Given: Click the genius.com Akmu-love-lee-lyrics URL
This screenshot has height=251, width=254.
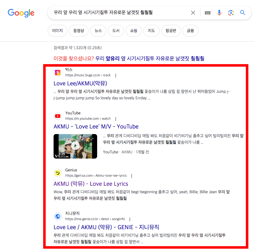Looking at the screenshot, I should [x=96, y=176].
